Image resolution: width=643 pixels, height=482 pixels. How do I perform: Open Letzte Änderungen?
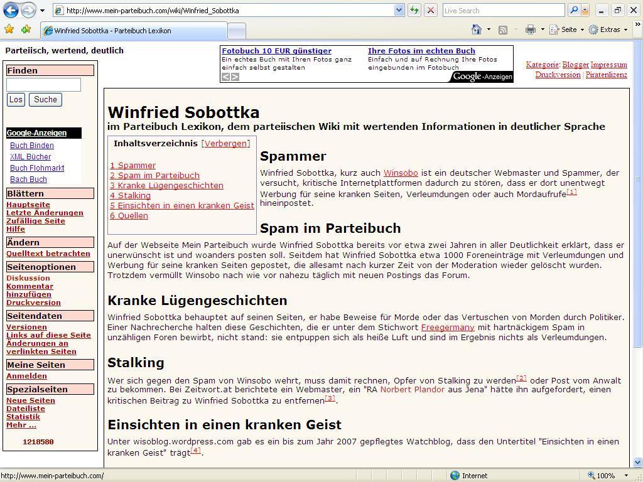(x=45, y=213)
